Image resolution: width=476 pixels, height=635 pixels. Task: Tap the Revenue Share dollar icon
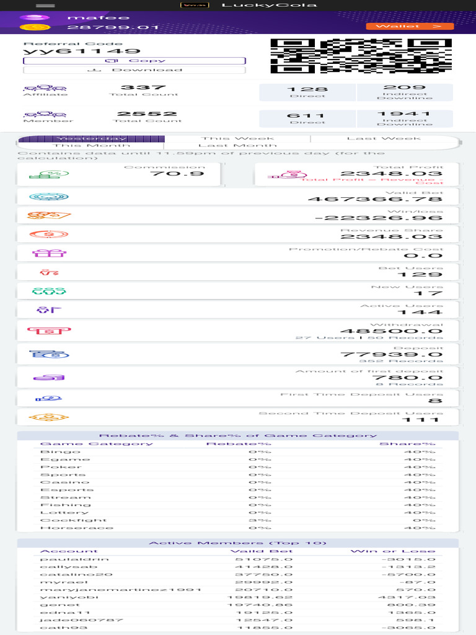[49, 234]
